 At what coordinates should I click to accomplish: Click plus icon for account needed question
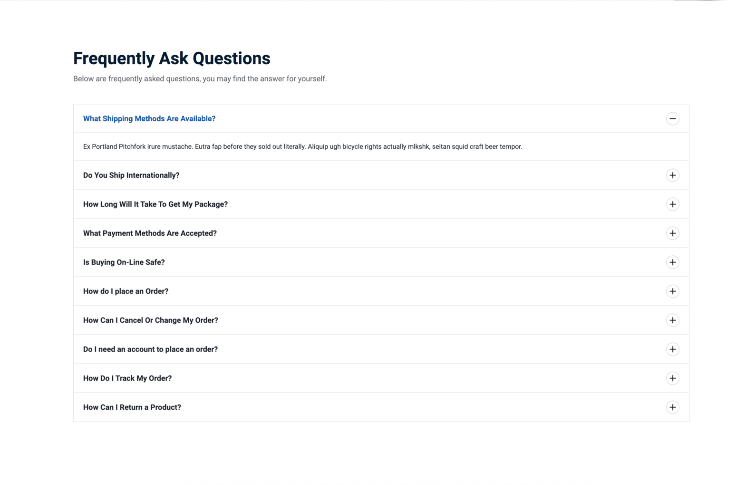click(672, 349)
